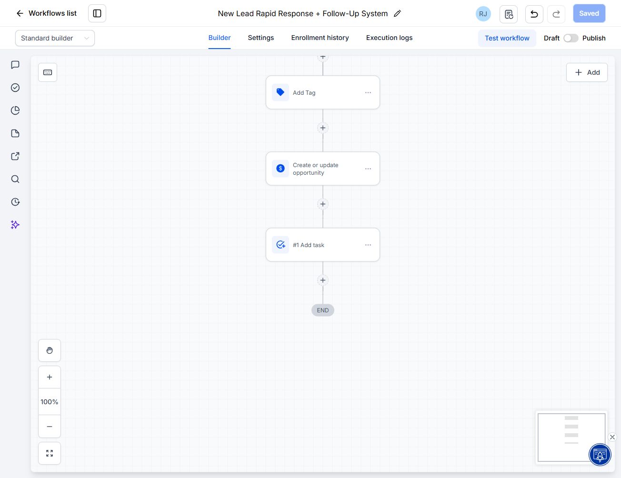Toggle the Draft/Publish switch
The image size is (621, 478).
tap(571, 38)
